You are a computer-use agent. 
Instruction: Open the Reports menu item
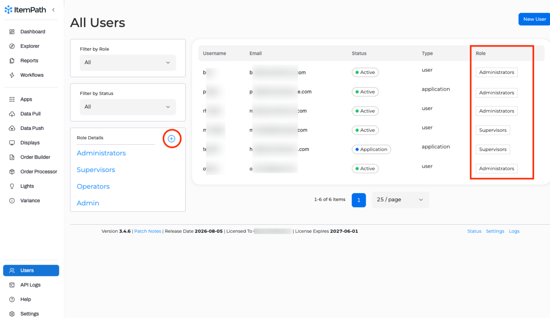pos(29,61)
